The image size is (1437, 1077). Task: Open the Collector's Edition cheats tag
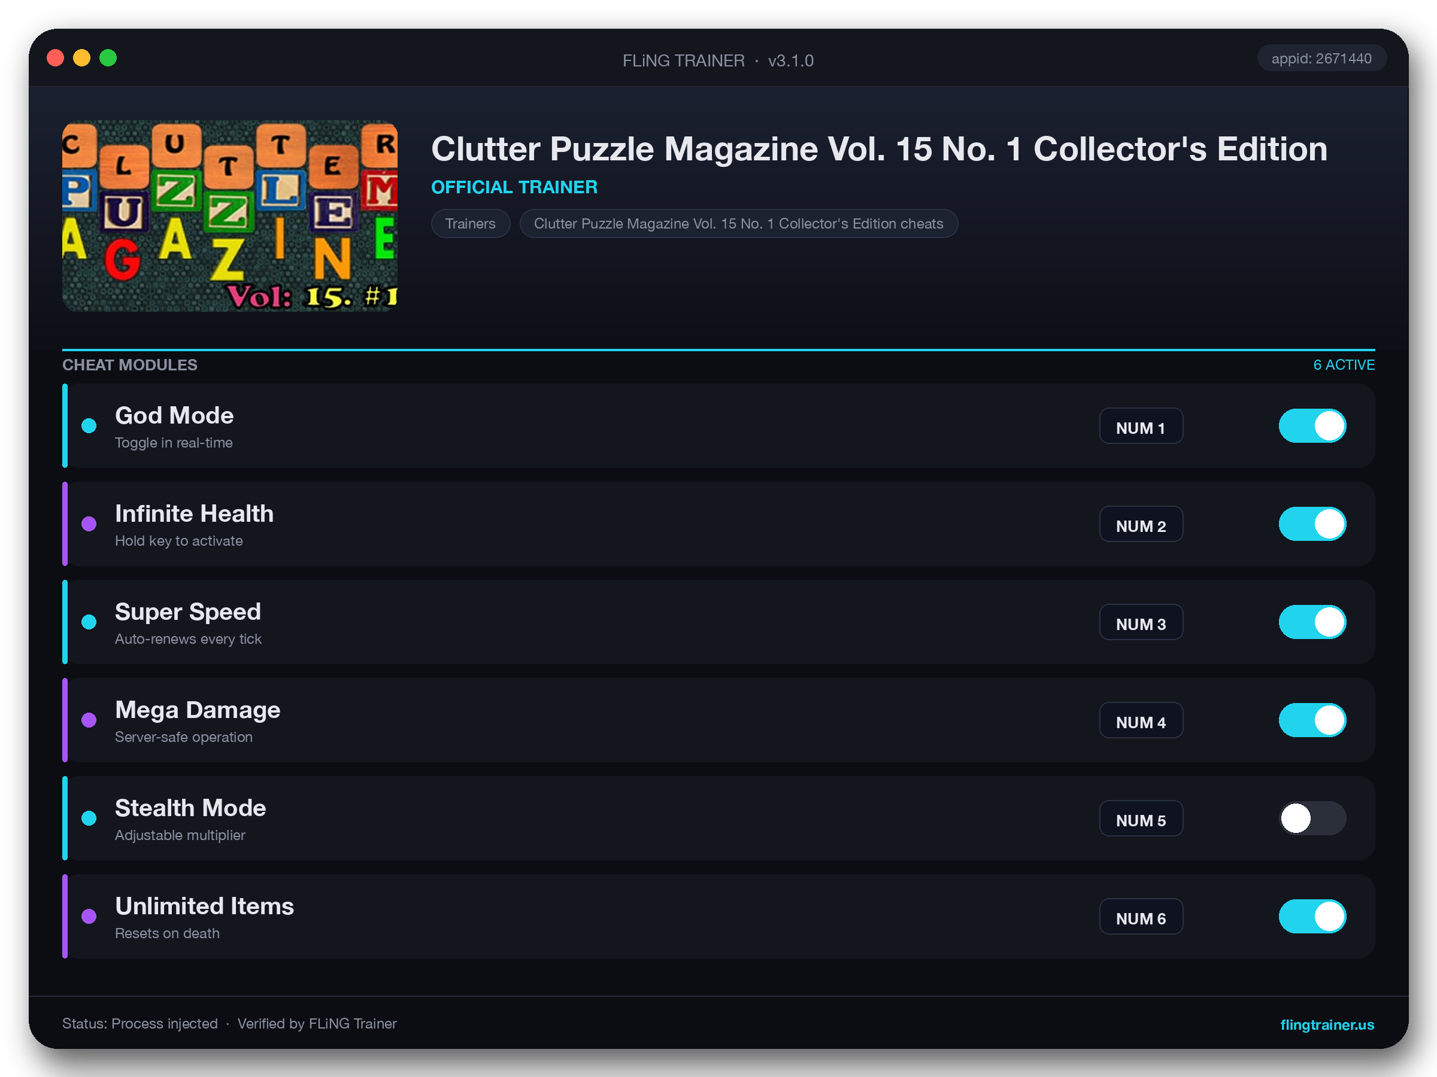point(738,223)
